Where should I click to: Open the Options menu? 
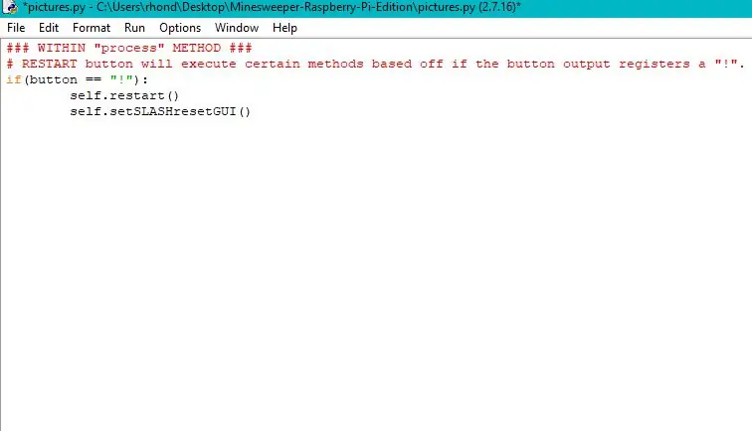click(180, 28)
